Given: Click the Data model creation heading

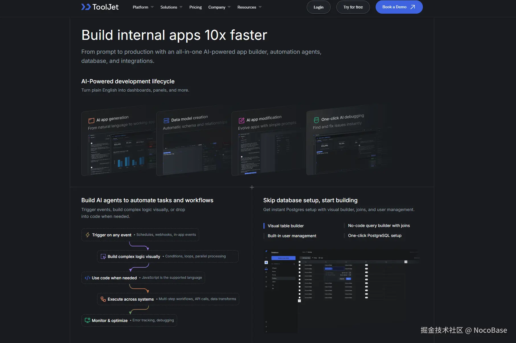Looking at the screenshot, I should pos(190,118).
